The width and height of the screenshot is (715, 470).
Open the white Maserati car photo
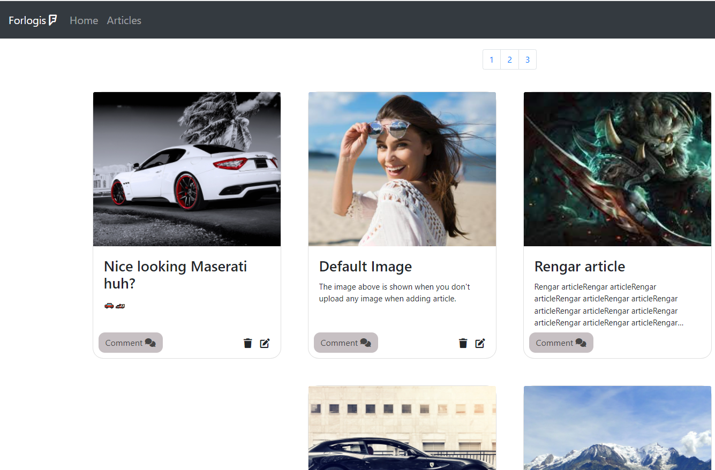coord(187,169)
